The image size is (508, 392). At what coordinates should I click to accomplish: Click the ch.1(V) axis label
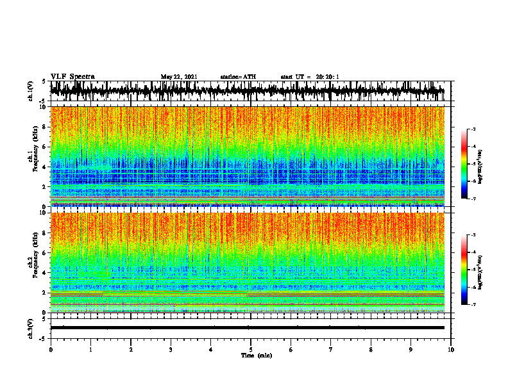(x=31, y=91)
